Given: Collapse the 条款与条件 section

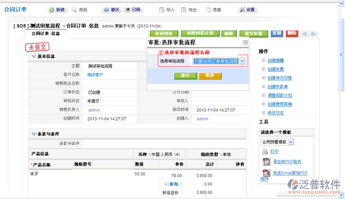Looking at the screenshot, I should 34,134.
